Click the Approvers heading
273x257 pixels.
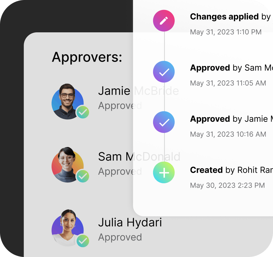coord(87,57)
